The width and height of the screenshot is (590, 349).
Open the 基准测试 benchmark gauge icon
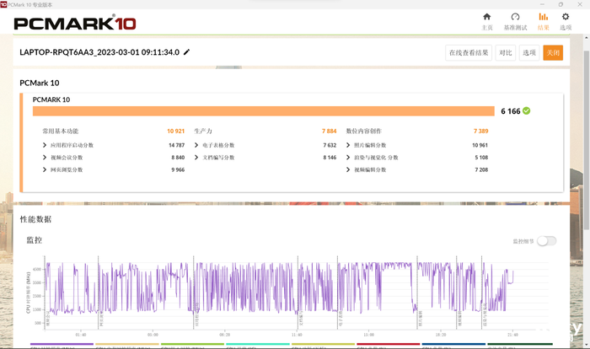click(x=515, y=17)
